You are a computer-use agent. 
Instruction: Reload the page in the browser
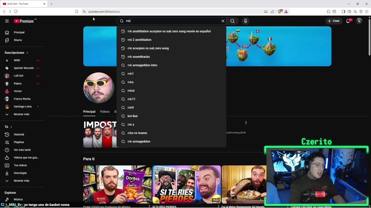pos(16,12)
